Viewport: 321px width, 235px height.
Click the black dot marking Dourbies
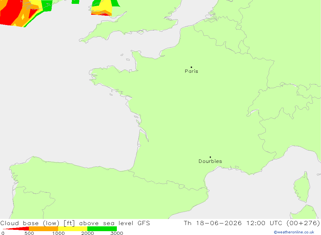tap(210, 157)
